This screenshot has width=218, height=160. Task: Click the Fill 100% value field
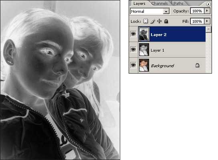(197, 21)
